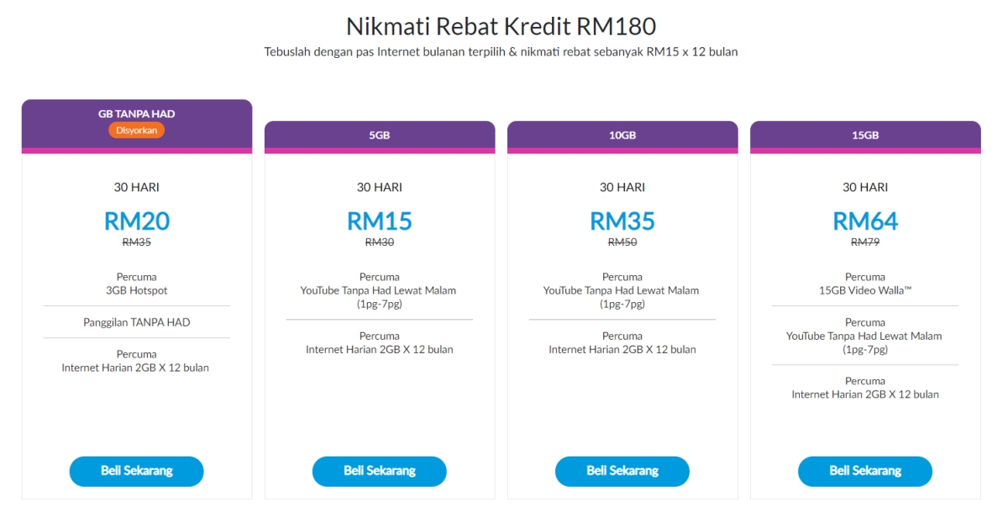
Task: Click Beli Sekarang for the RM20 plan
Action: [x=136, y=472]
